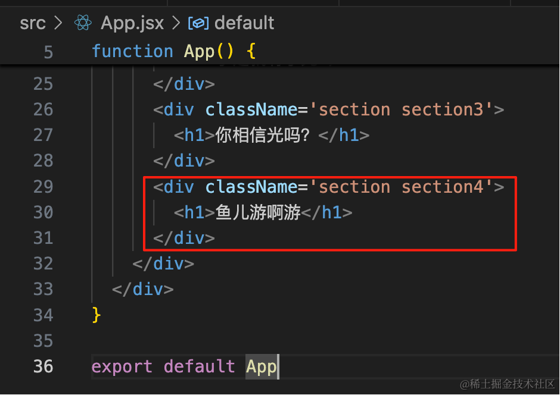Image resolution: width=560 pixels, height=395 pixels.
Task: Click the yellow closing brace on line 34
Action: pos(97,315)
